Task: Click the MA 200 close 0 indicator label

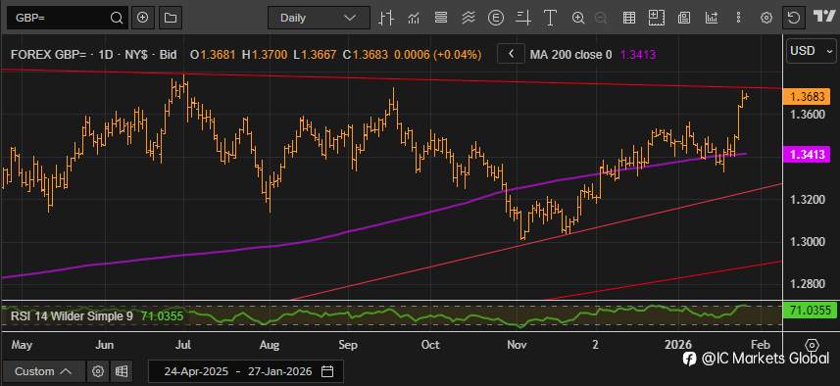Action: click(570, 54)
